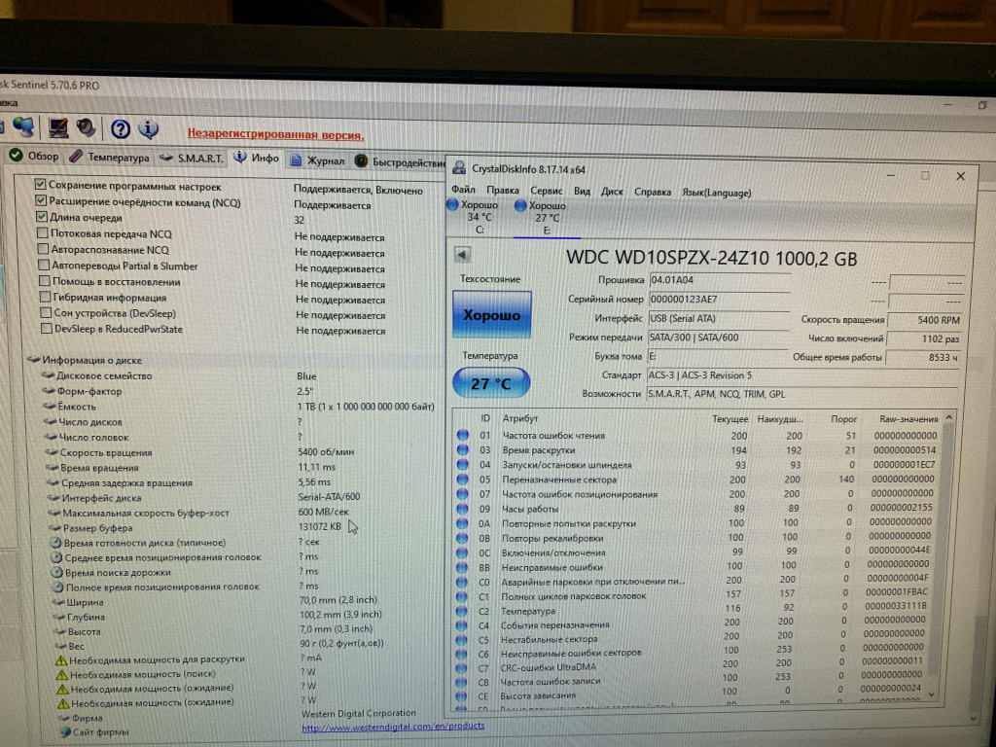Open the blue info 'i' toolbar icon
This screenshot has height=747, width=996.
coord(149,129)
